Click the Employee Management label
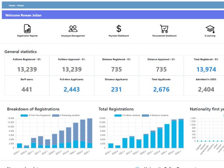Viewport: 224px width, 168px height. coord(73,36)
